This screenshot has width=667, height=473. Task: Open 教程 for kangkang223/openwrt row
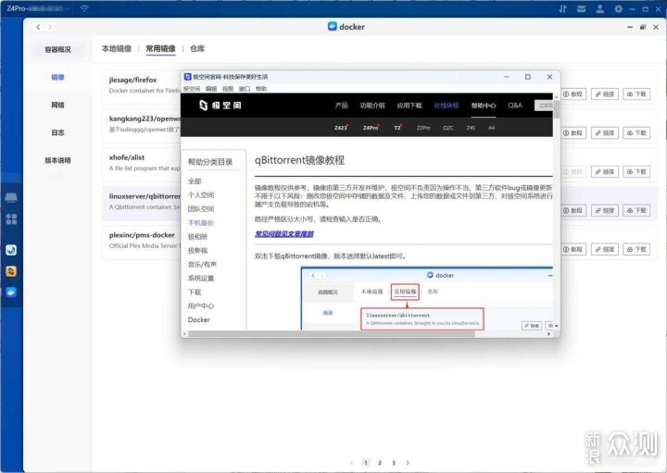[x=573, y=133]
